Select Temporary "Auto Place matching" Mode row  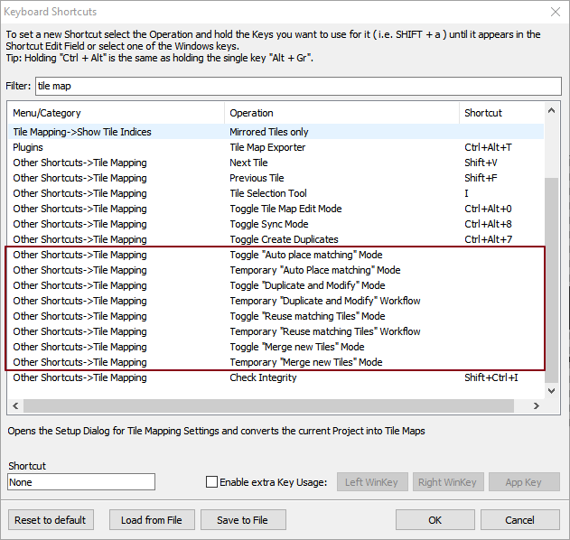(276, 270)
